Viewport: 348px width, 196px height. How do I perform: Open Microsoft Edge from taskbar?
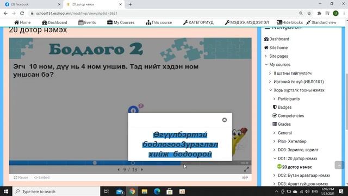pyautogui.click(x=157, y=191)
